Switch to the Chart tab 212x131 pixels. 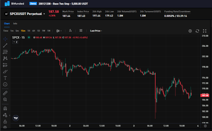[x=7, y=23]
